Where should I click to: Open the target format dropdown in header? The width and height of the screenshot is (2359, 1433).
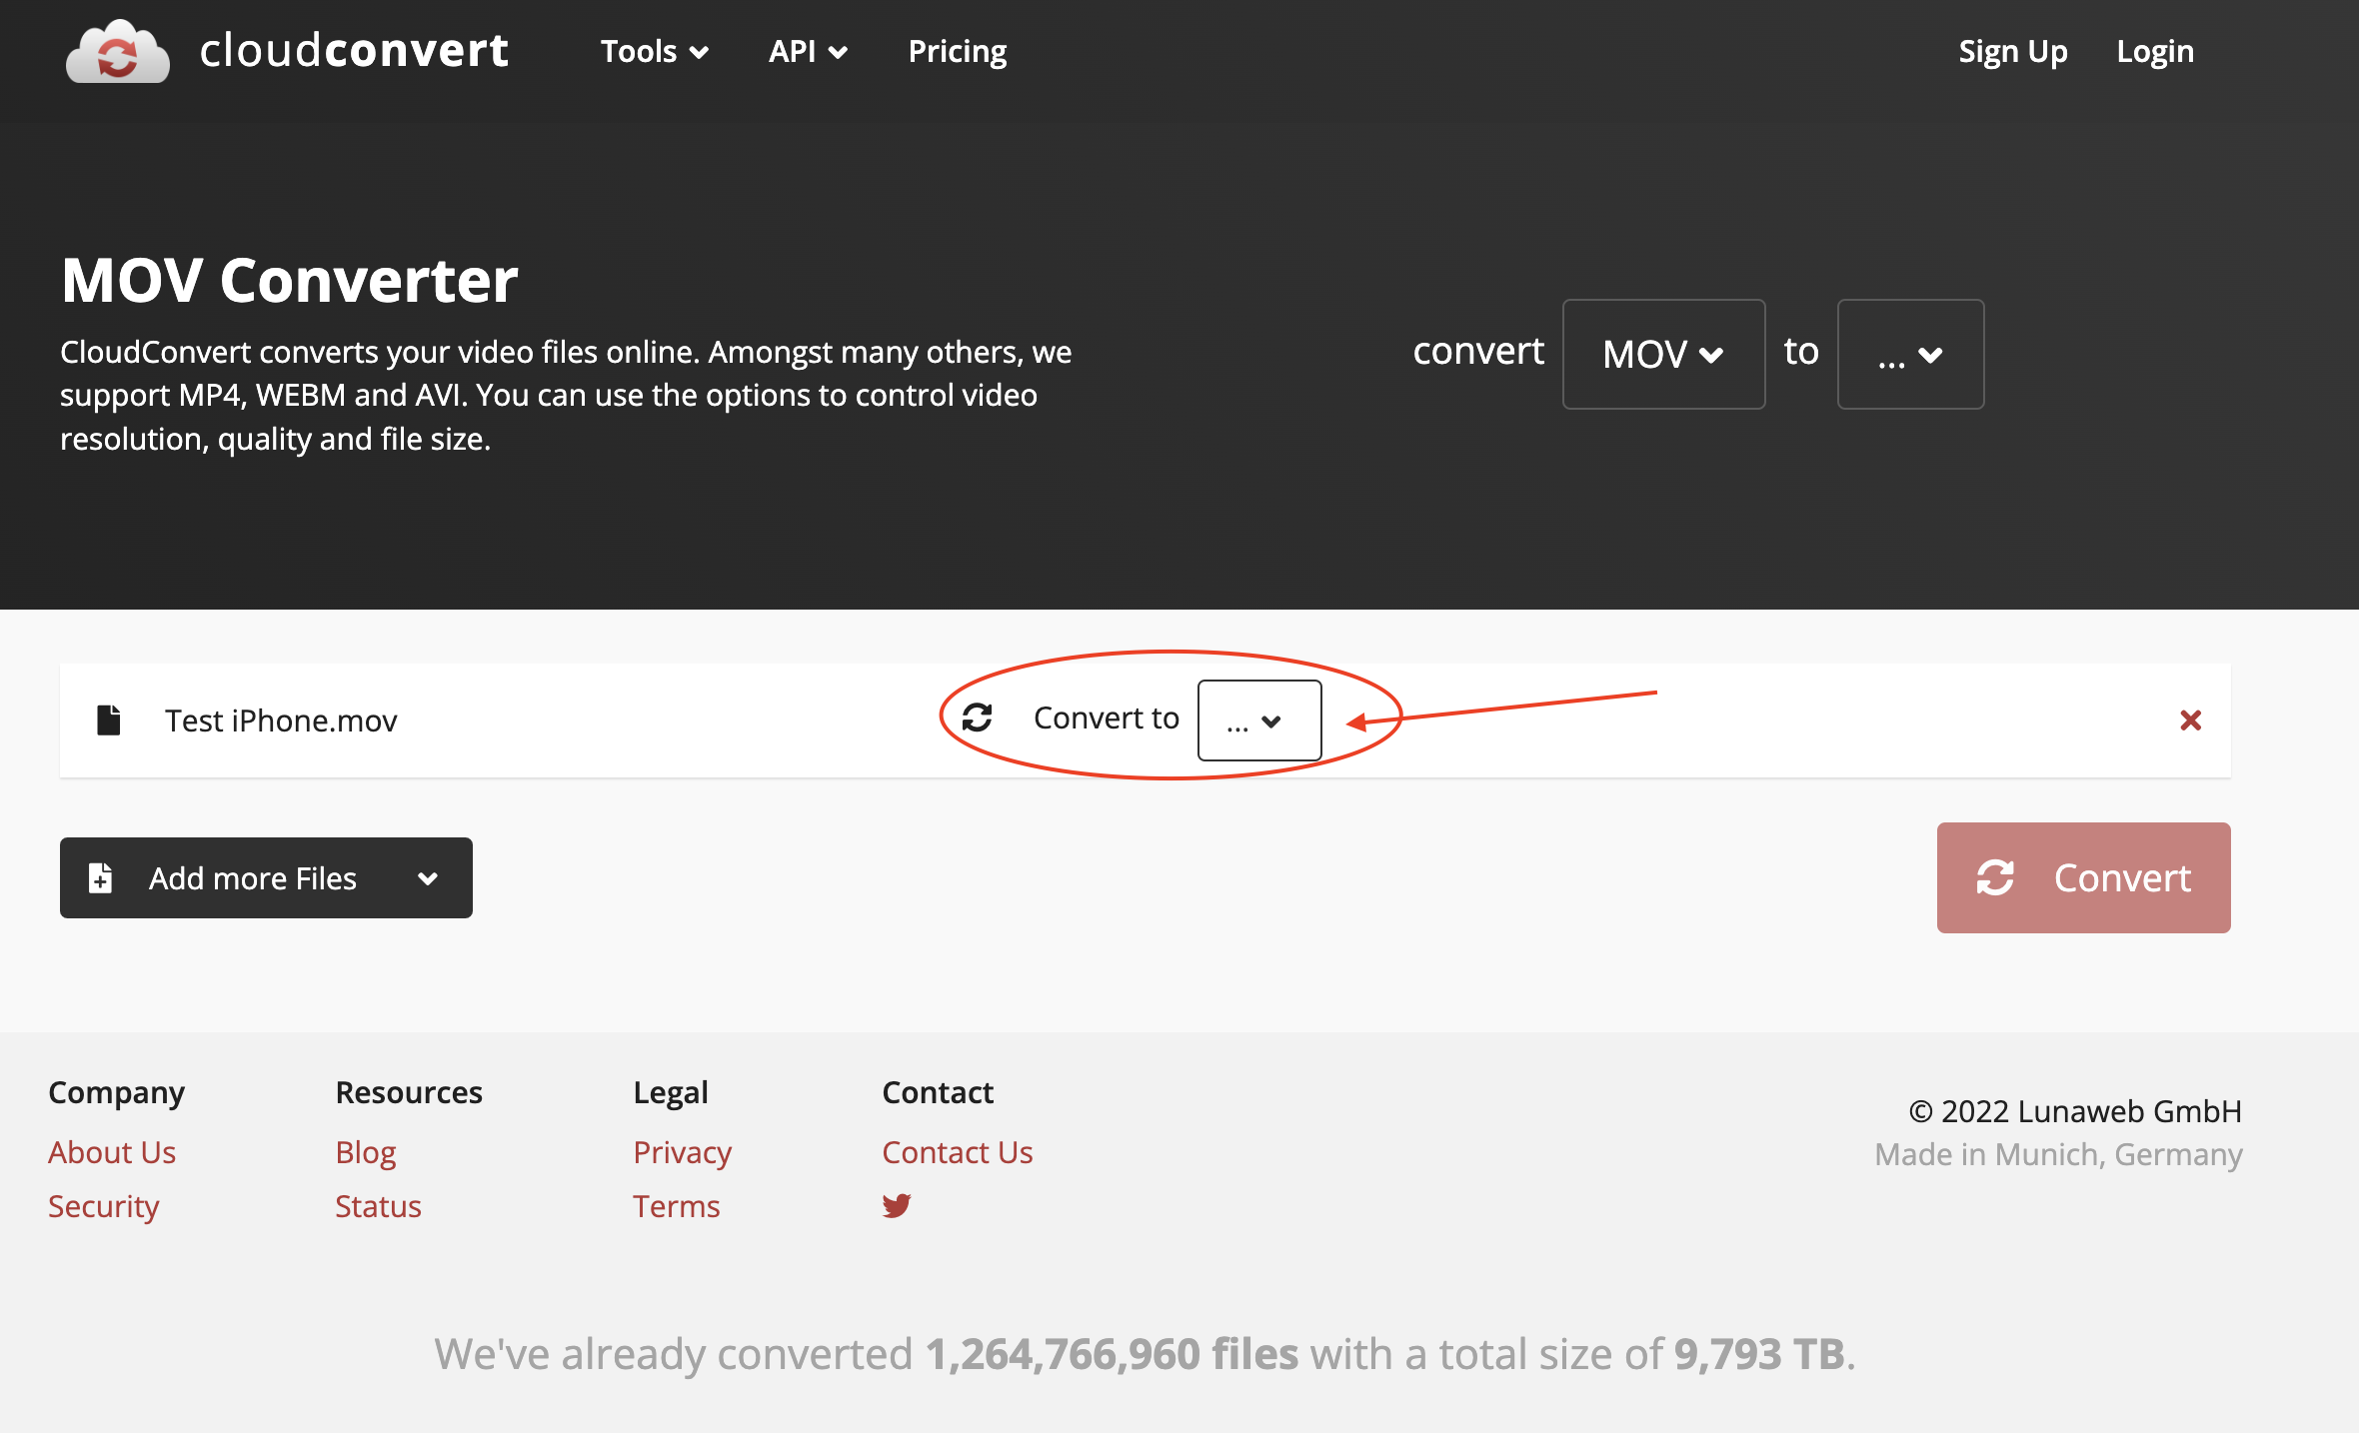[1910, 354]
